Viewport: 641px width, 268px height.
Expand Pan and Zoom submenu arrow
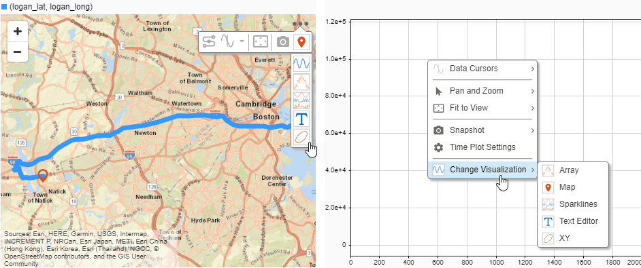coord(533,92)
